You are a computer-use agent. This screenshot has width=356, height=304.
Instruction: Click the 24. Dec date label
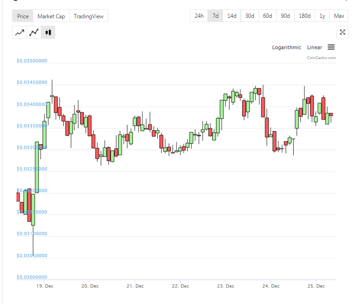click(x=271, y=286)
